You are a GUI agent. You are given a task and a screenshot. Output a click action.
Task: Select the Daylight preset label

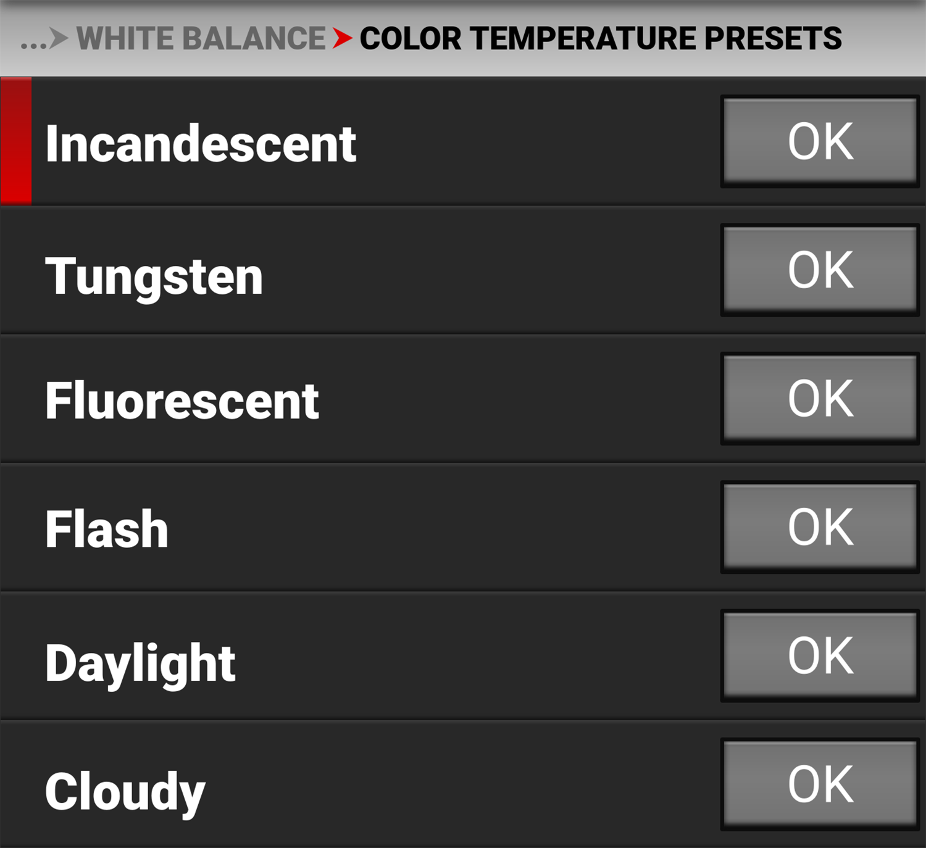coord(140,663)
